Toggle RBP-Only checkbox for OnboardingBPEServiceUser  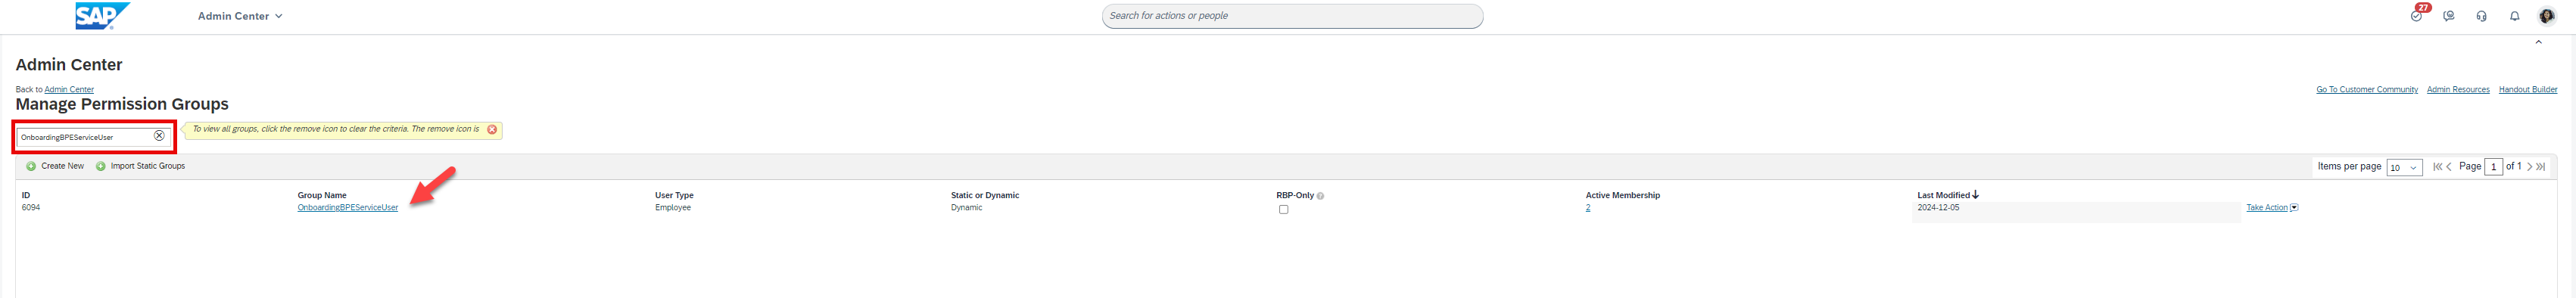click(x=1283, y=210)
